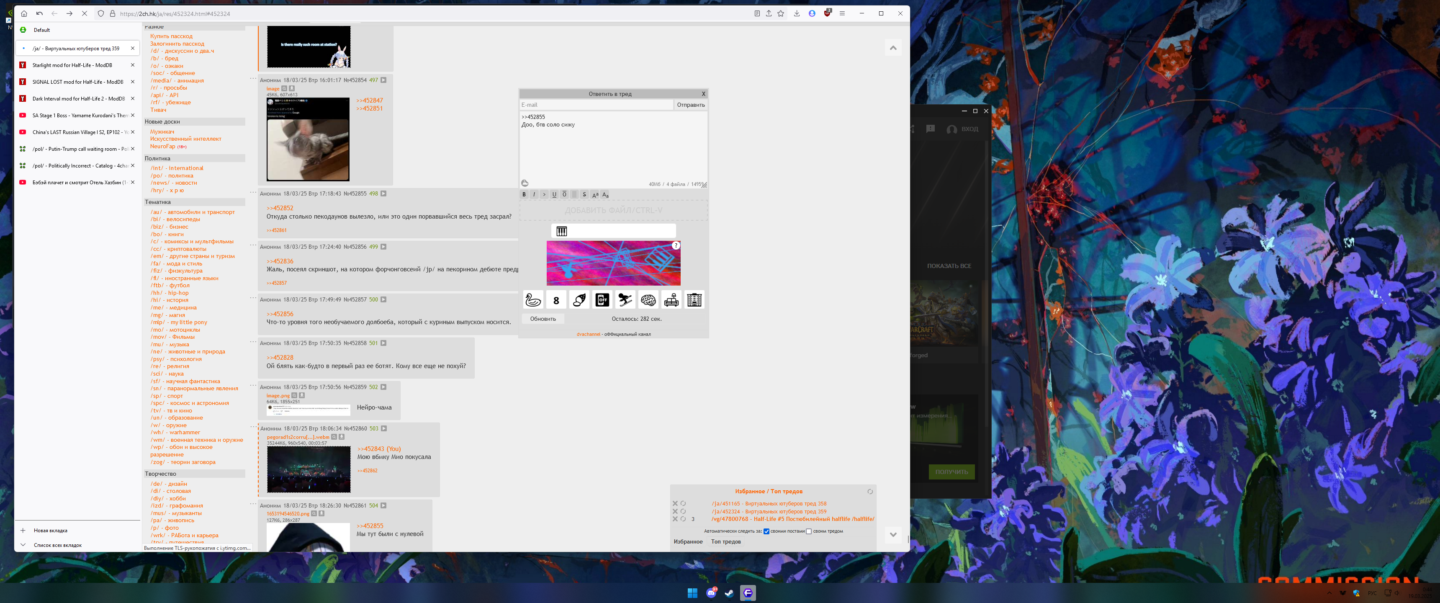Pick the swan captcha icon
Screen dimensions: 1440x603
click(x=533, y=300)
